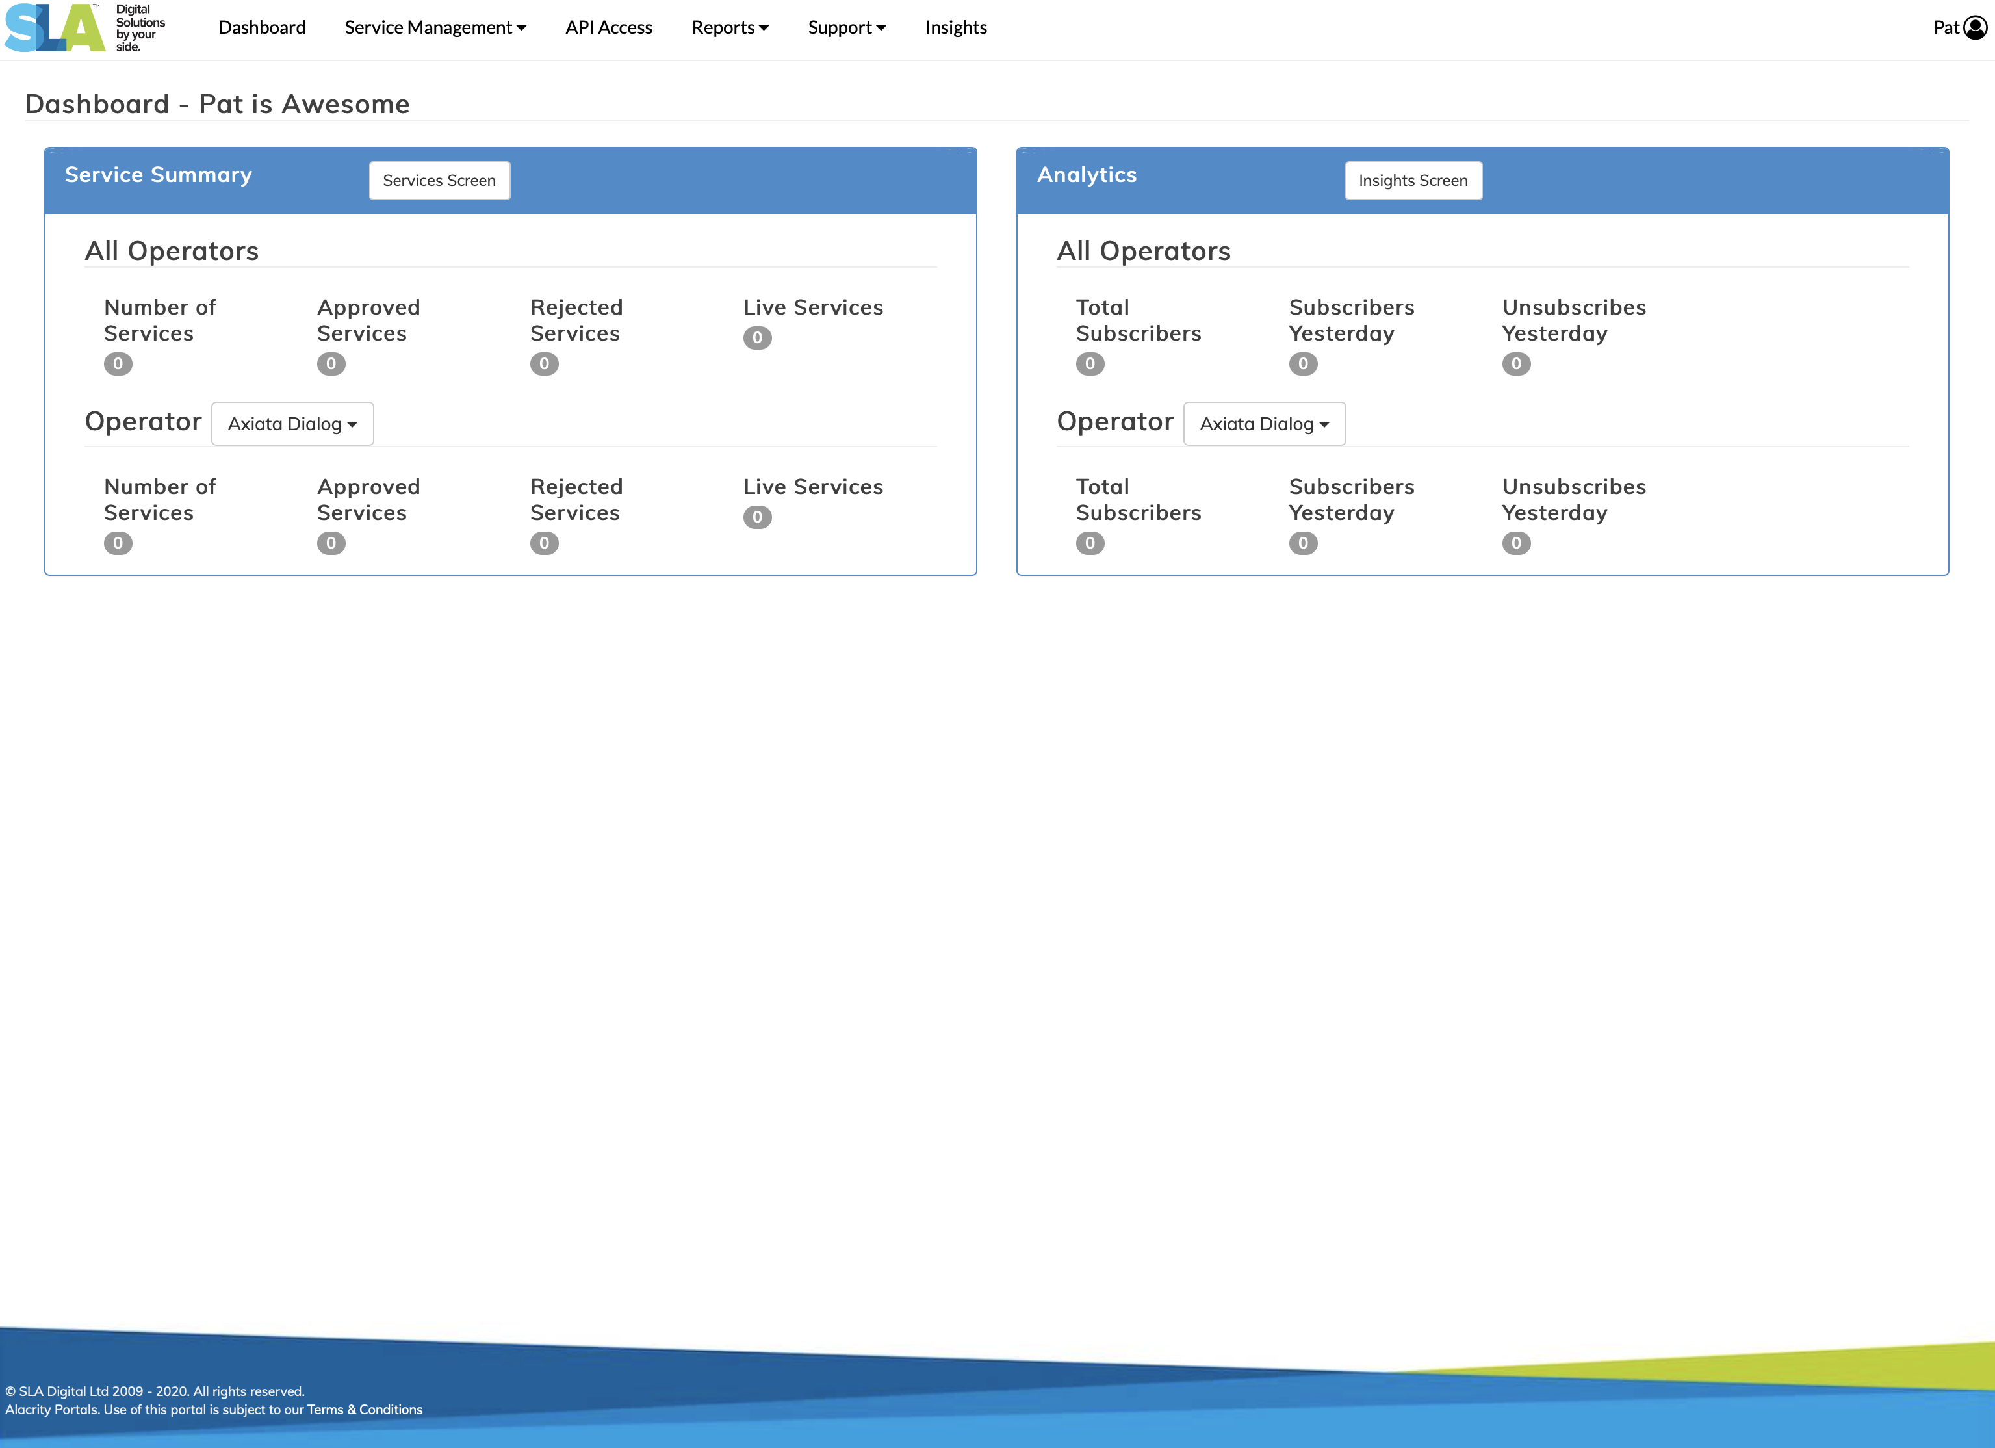Expand Analytics operator Axiata Dialog dropdown
Screen dimensions: 1995x1448
click(x=1263, y=424)
